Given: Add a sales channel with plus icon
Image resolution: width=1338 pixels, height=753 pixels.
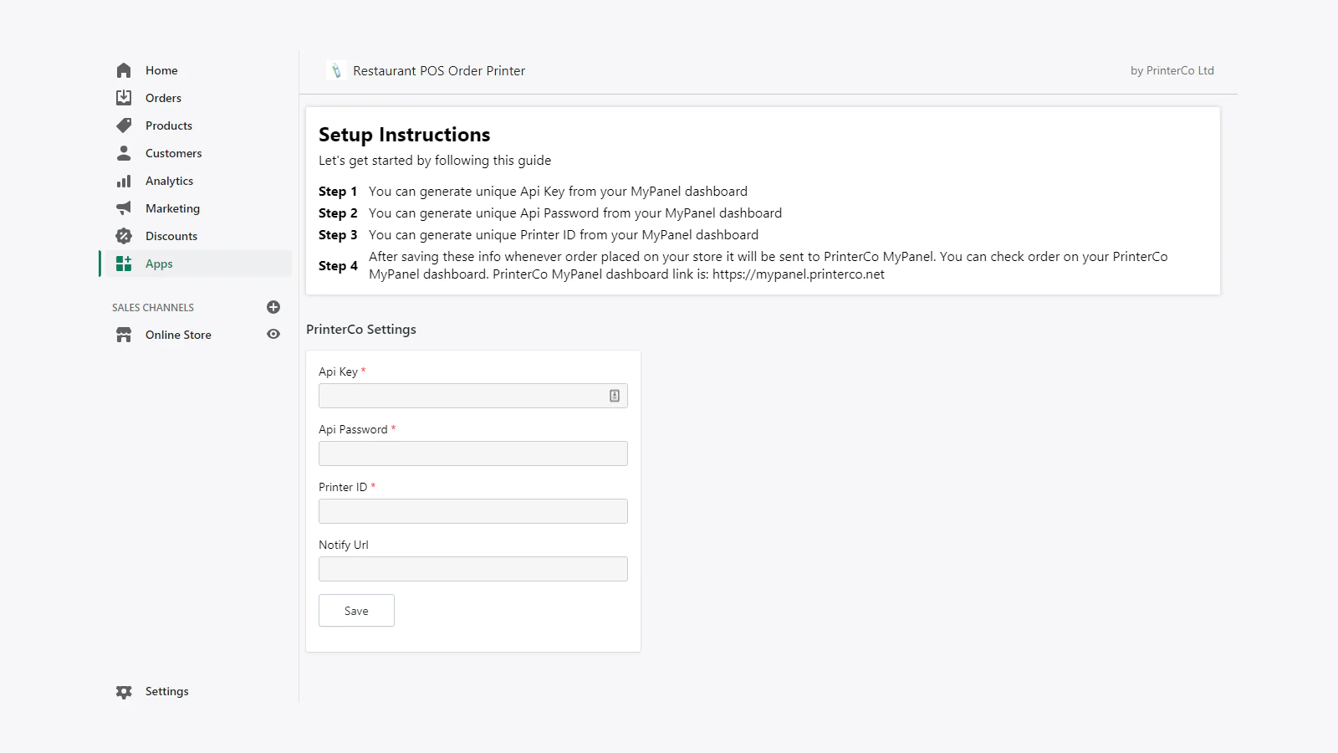Looking at the screenshot, I should (273, 307).
